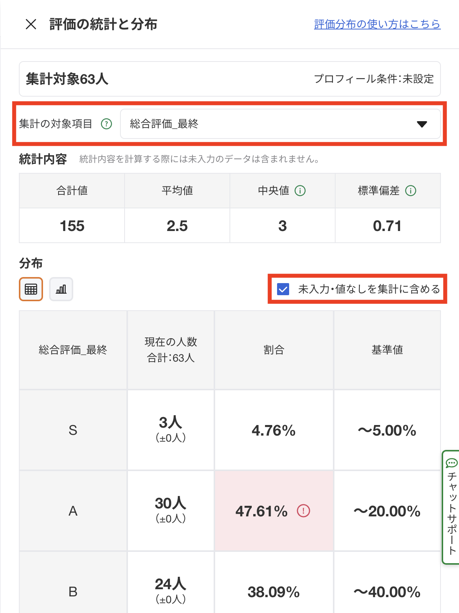Click the info icon next to 標準偏差

coord(411,191)
